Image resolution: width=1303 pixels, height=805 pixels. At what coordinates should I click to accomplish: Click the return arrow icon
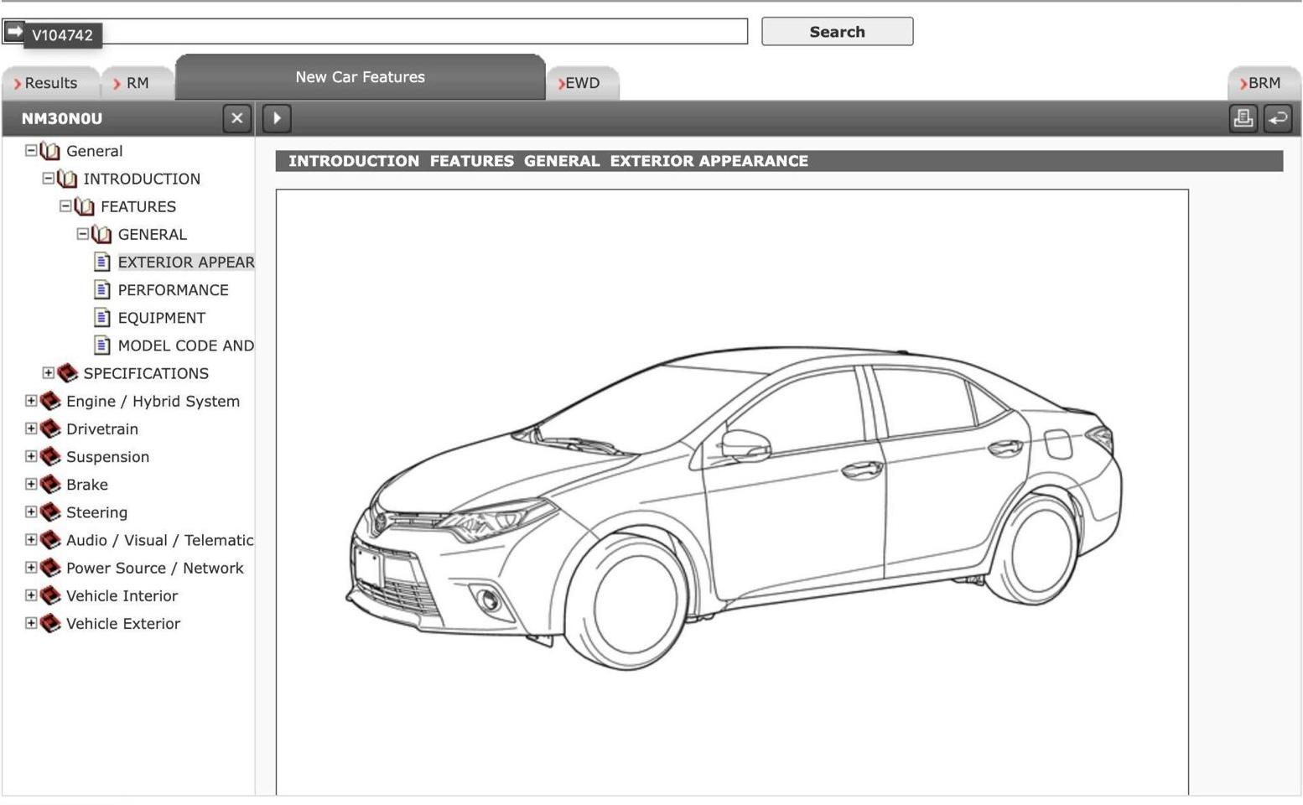[x=1278, y=118]
